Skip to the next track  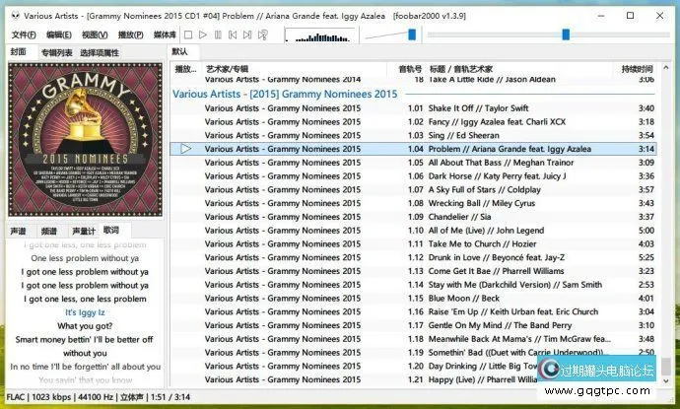(247, 34)
